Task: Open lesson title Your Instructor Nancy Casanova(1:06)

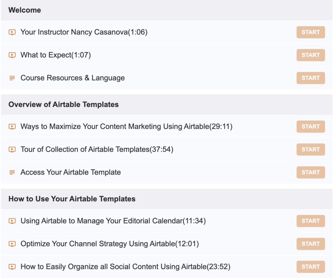Action: click(x=84, y=32)
